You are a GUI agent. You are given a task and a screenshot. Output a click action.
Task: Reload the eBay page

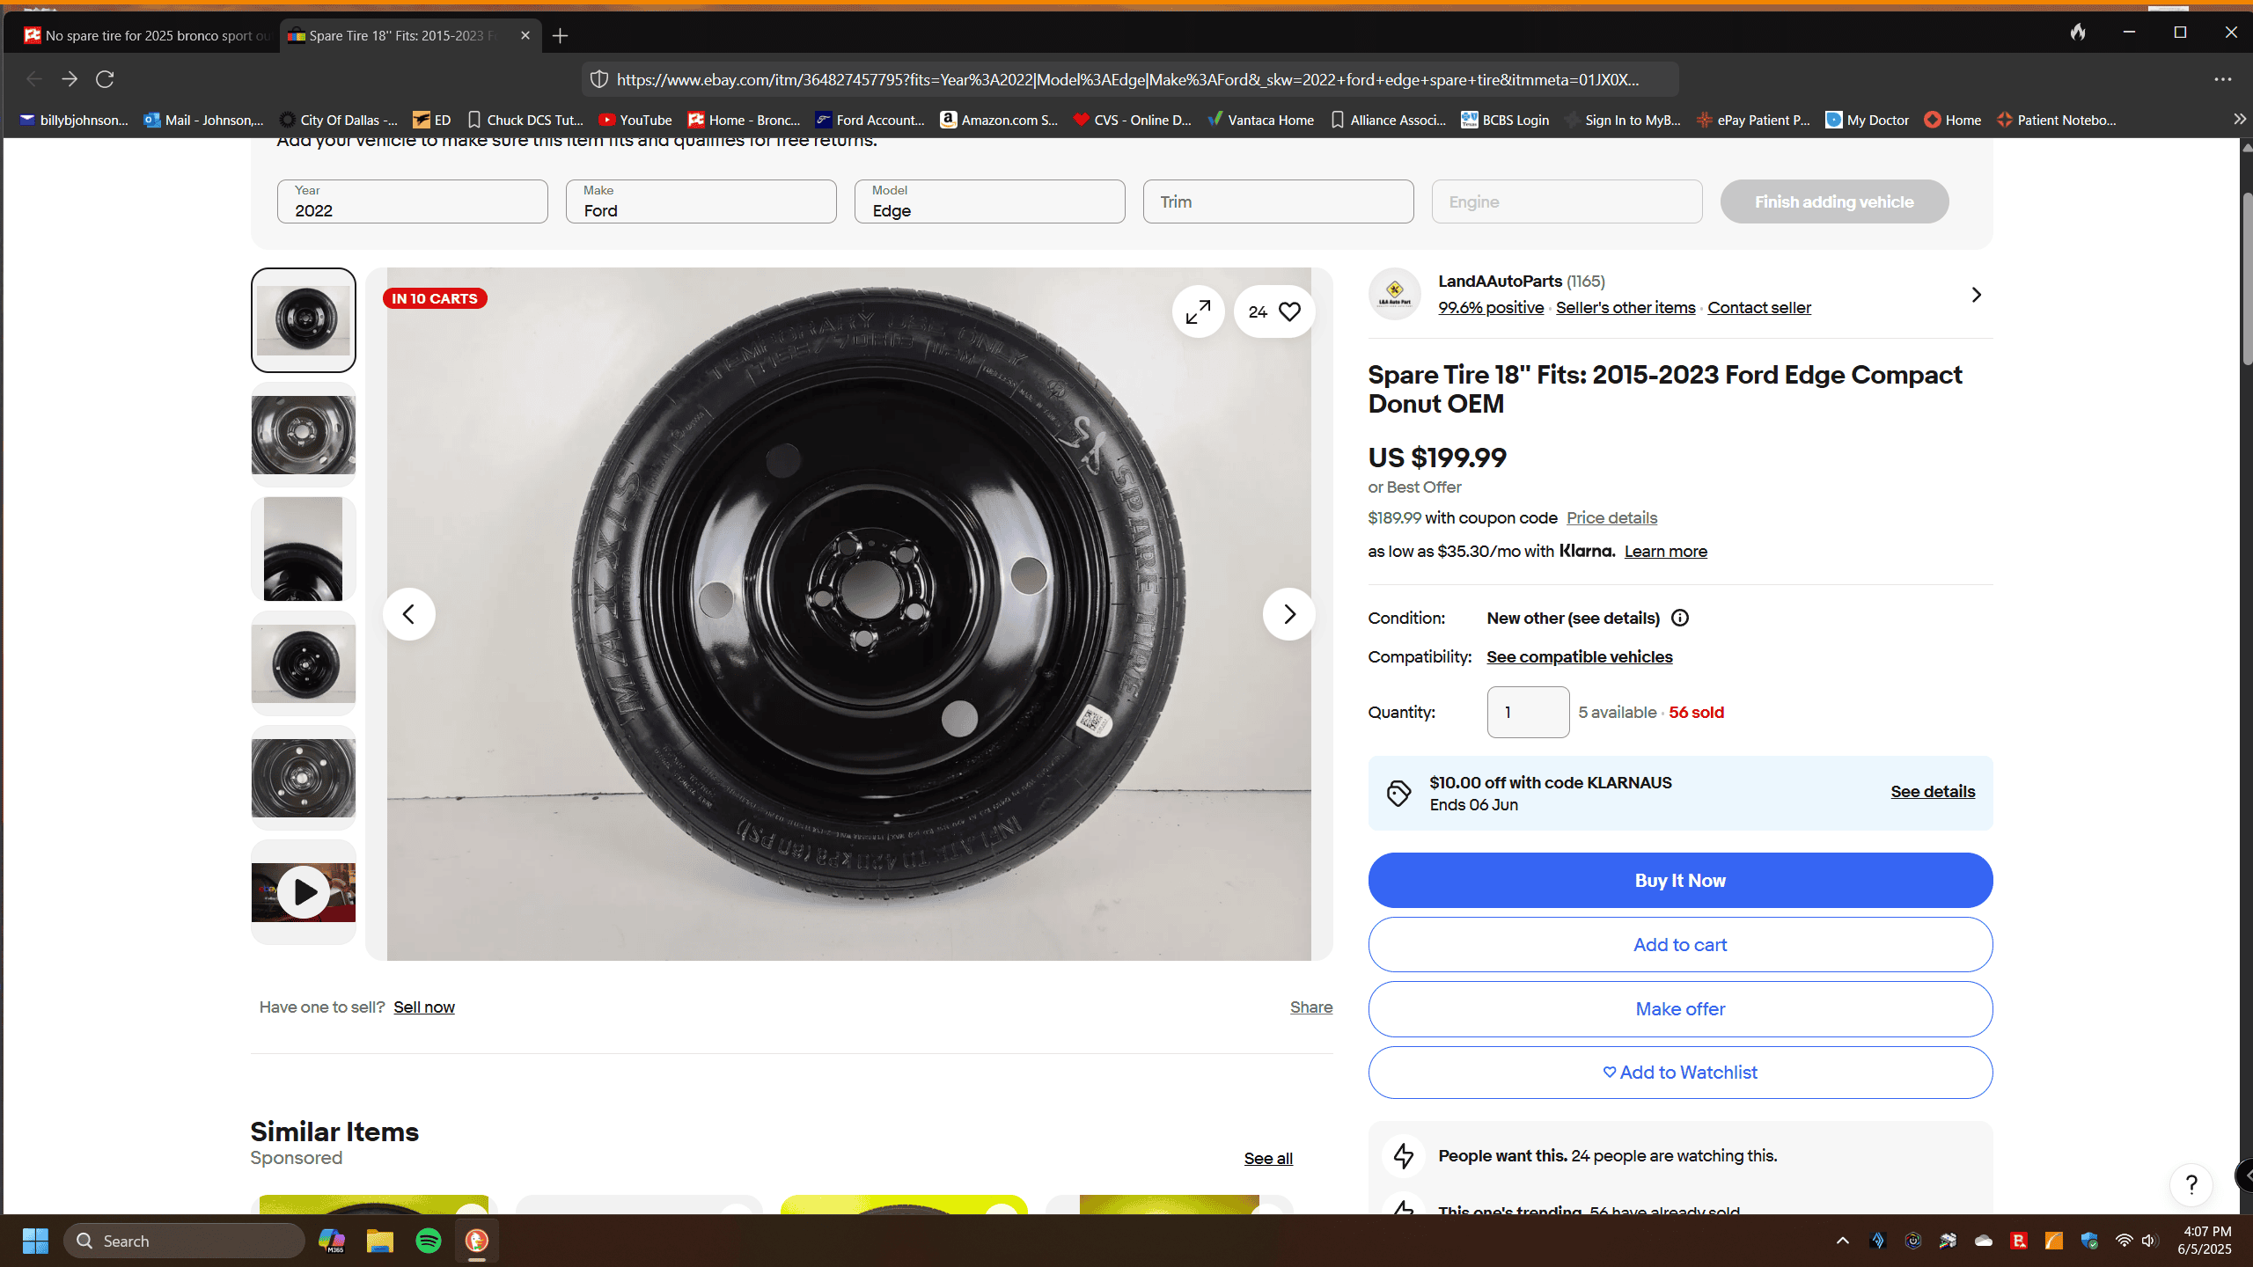coord(105,79)
